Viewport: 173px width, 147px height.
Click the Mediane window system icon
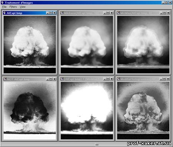tap(62, 13)
